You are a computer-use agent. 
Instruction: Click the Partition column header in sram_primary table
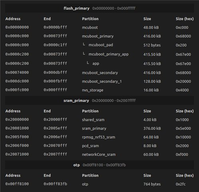90,111
